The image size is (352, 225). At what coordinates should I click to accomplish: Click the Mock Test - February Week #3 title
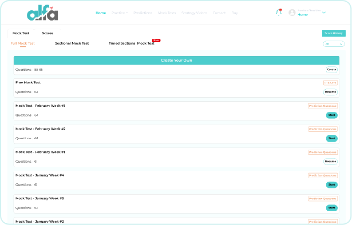[40, 106]
